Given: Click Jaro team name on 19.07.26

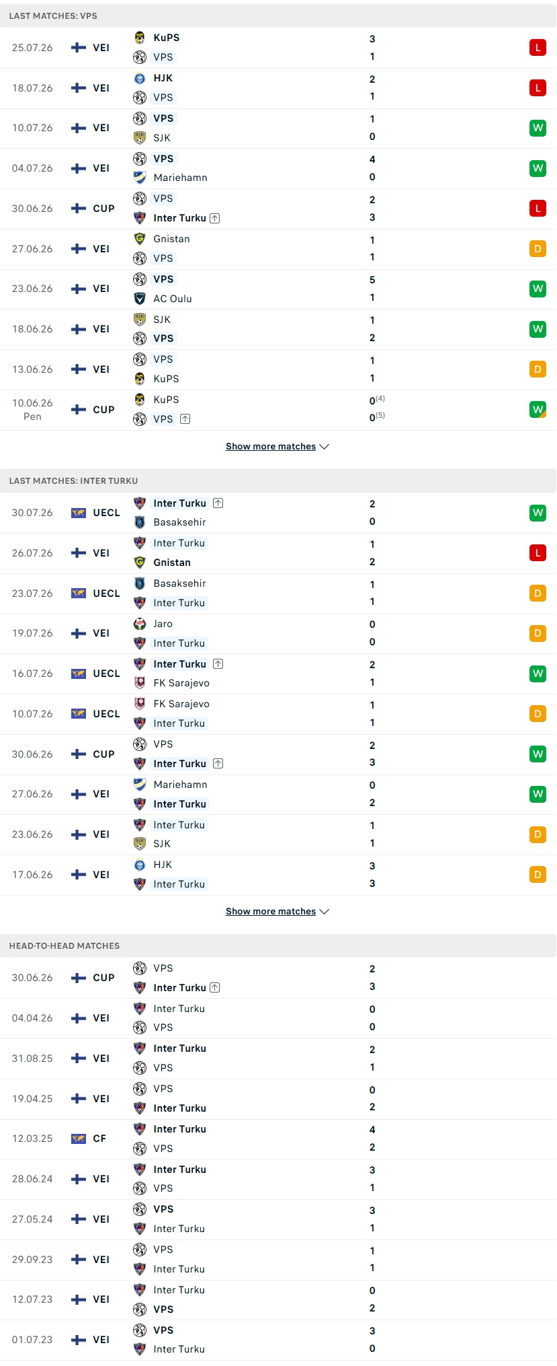Looking at the screenshot, I should click(x=163, y=624).
